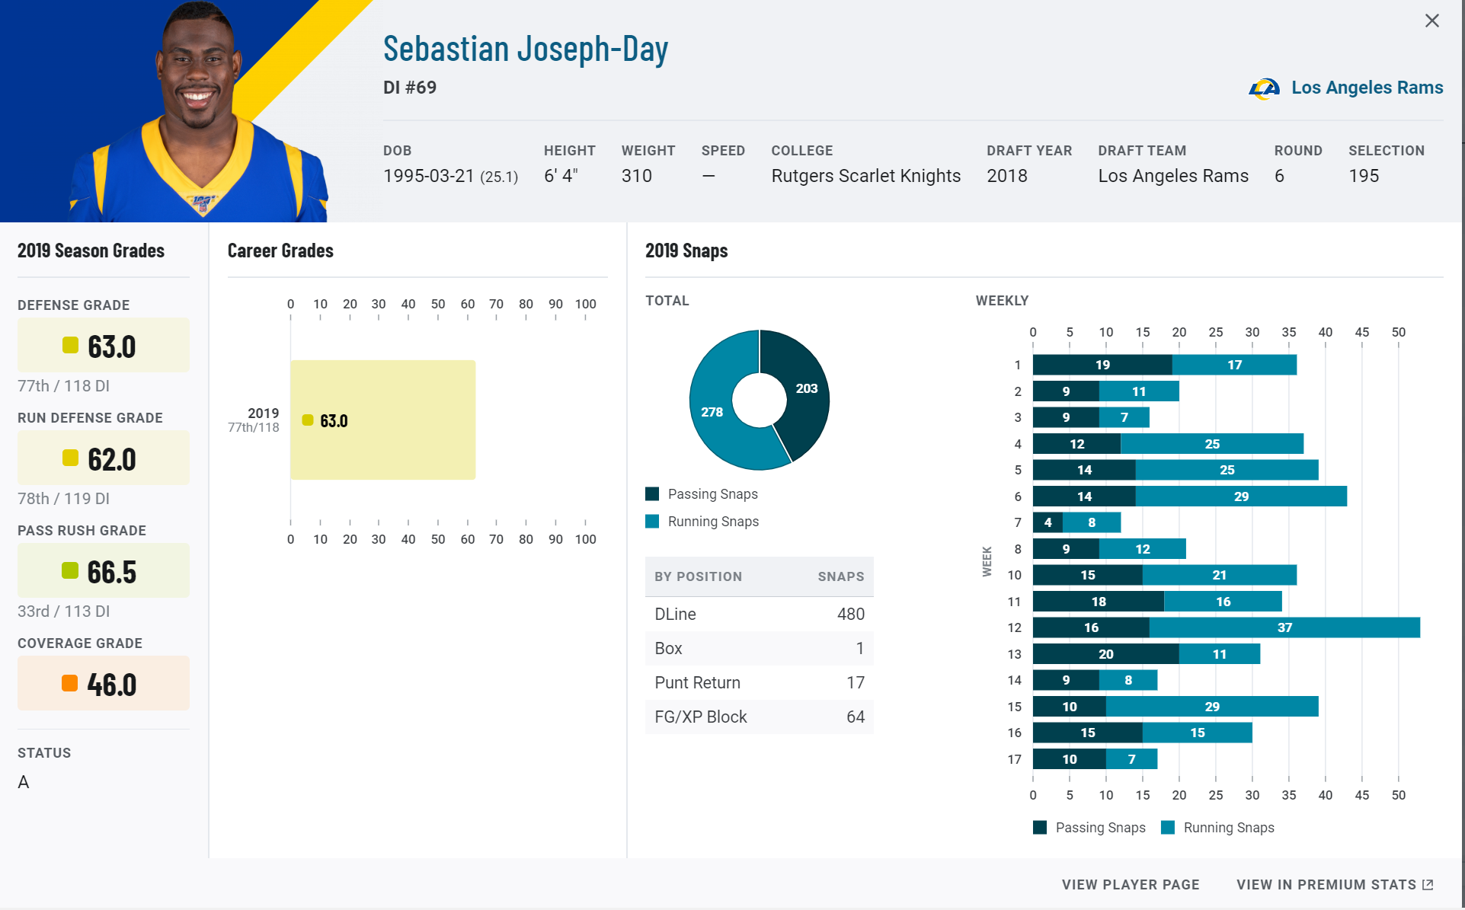
Task: Click the external-link icon beside Premium Stats
Action: (1428, 884)
